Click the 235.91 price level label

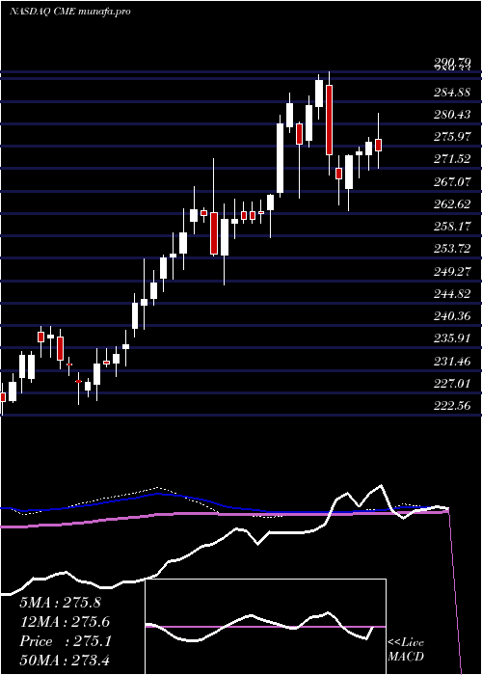tap(451, 338)
